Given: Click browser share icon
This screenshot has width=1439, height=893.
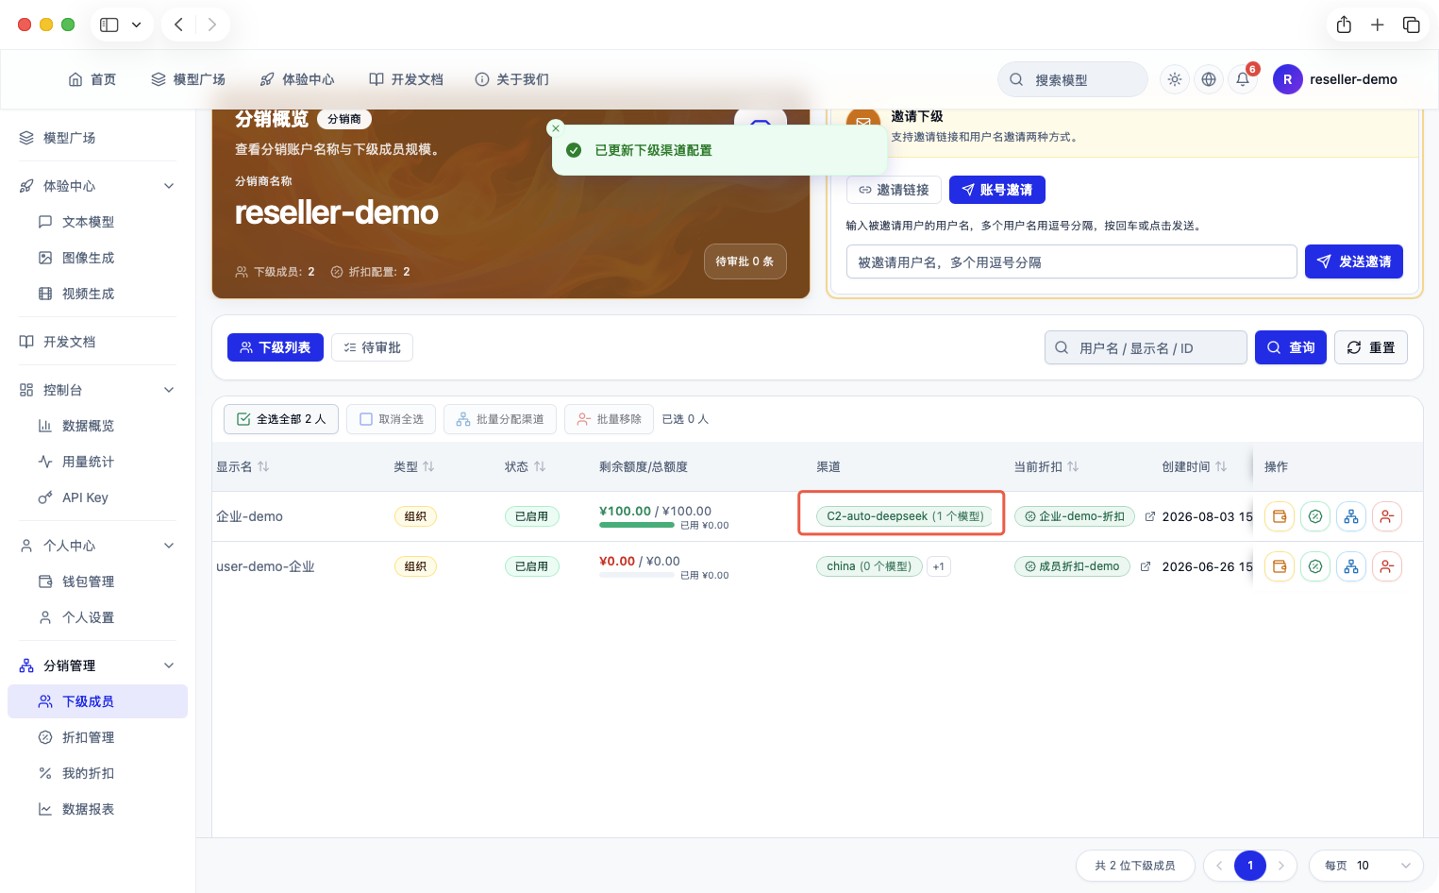Looking at the screenshot, I should point(1344,25).
